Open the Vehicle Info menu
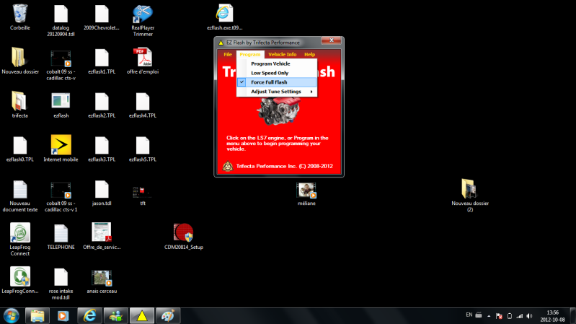Image resolution: width=576 pixels, height=324 pixels. click(x=282, y=54)
